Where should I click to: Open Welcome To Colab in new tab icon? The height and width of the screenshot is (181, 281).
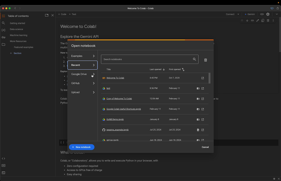coord(202,78)
